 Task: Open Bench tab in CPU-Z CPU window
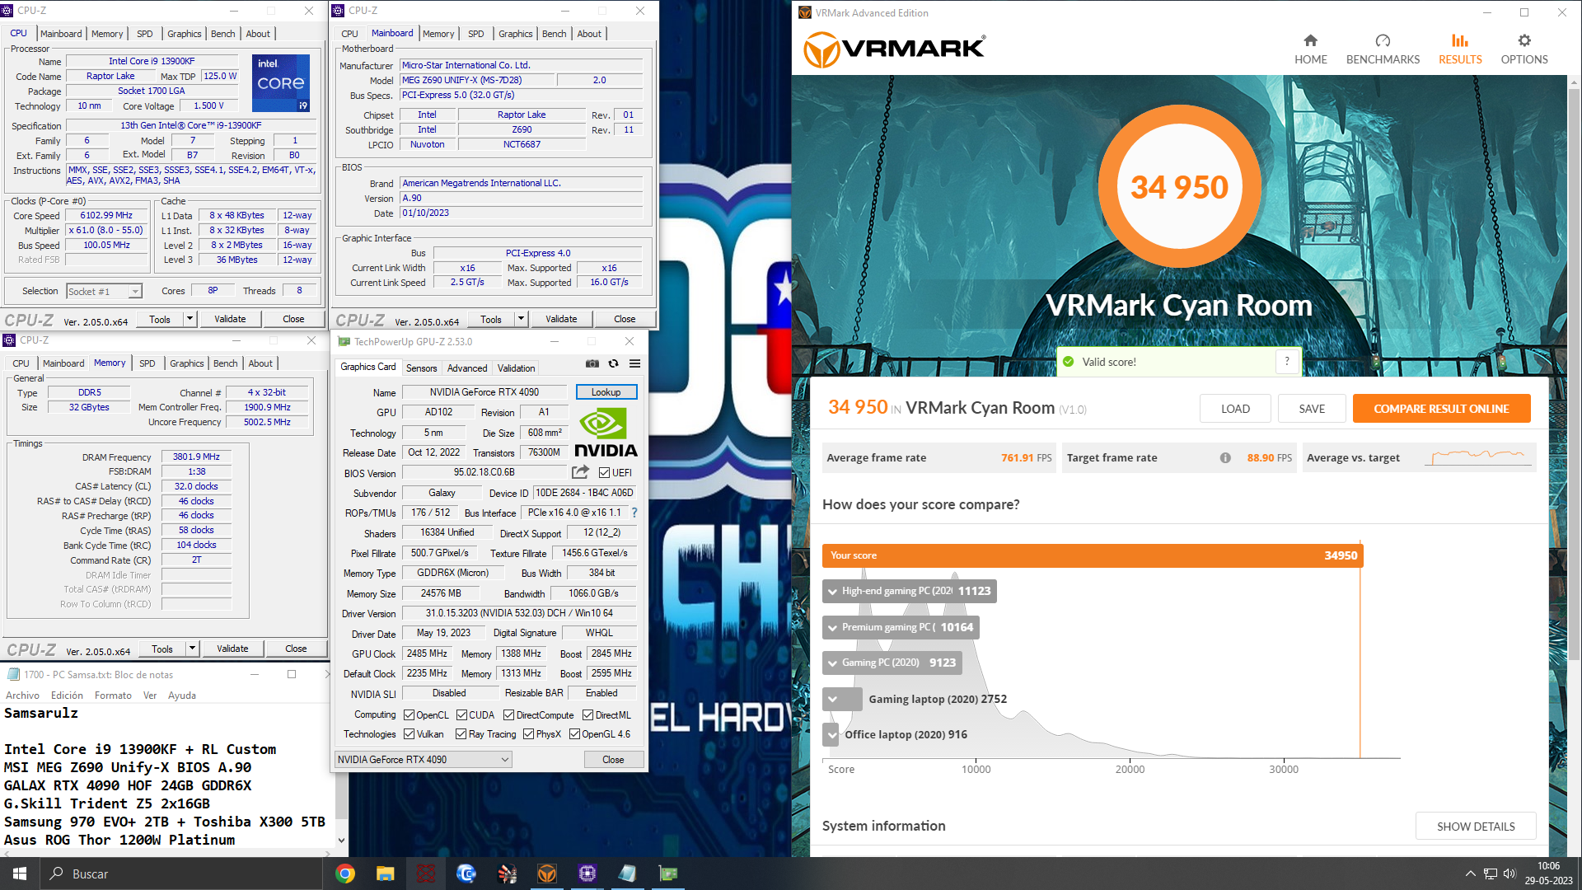coord(222,34)
